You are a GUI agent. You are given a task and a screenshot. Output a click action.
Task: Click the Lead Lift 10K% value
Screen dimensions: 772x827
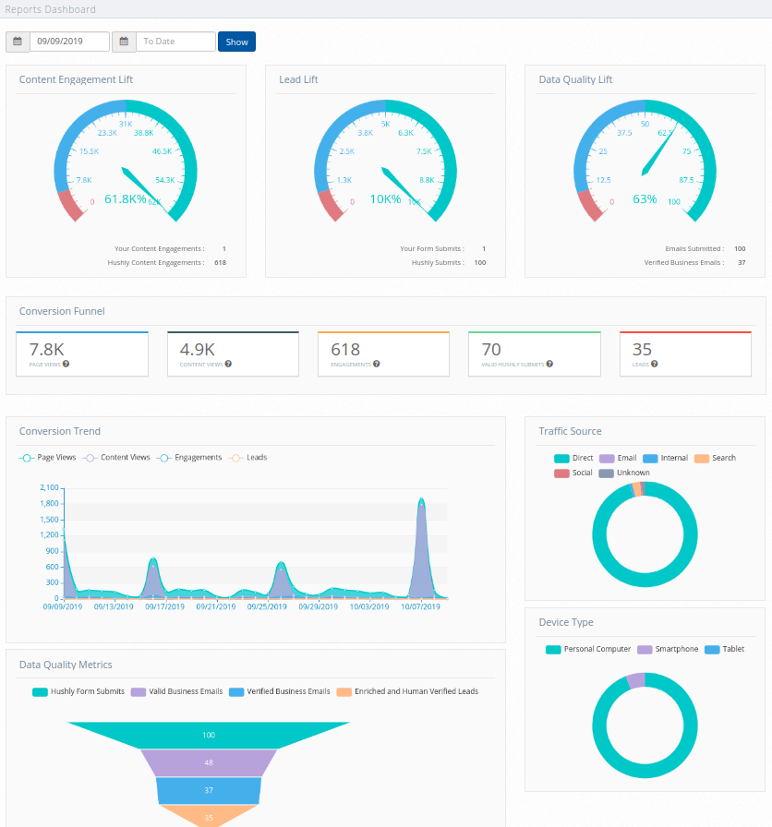385,199
